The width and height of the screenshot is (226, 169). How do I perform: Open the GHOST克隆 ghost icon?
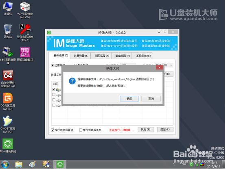[x=8, y=124]
